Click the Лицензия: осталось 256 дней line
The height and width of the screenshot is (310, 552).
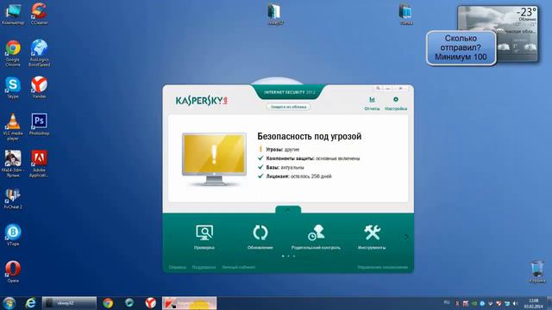point(295,176)
